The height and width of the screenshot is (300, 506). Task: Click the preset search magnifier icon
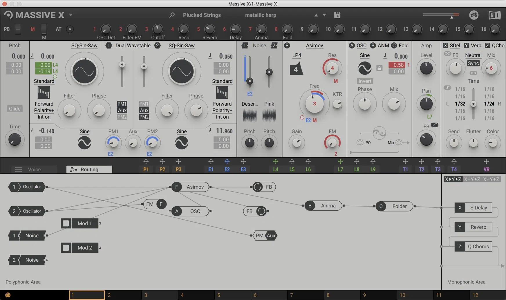(172, 15)
